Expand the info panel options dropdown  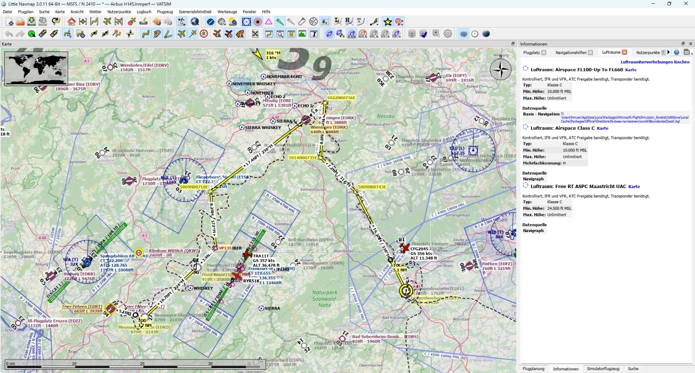pos(688,53)
